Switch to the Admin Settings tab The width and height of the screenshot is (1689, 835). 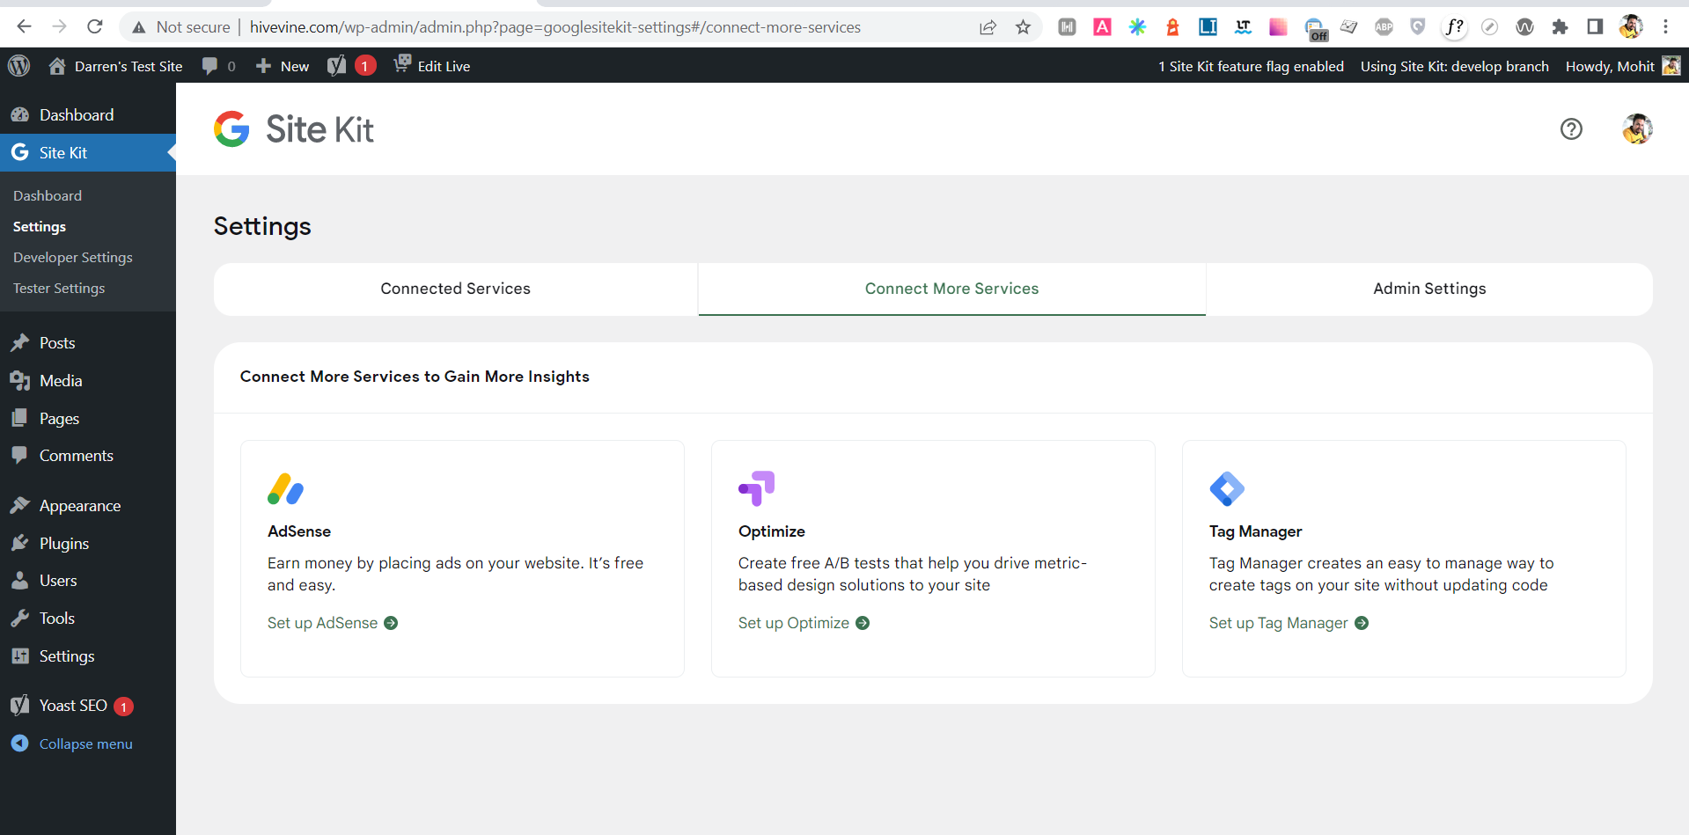(1428, 289)
